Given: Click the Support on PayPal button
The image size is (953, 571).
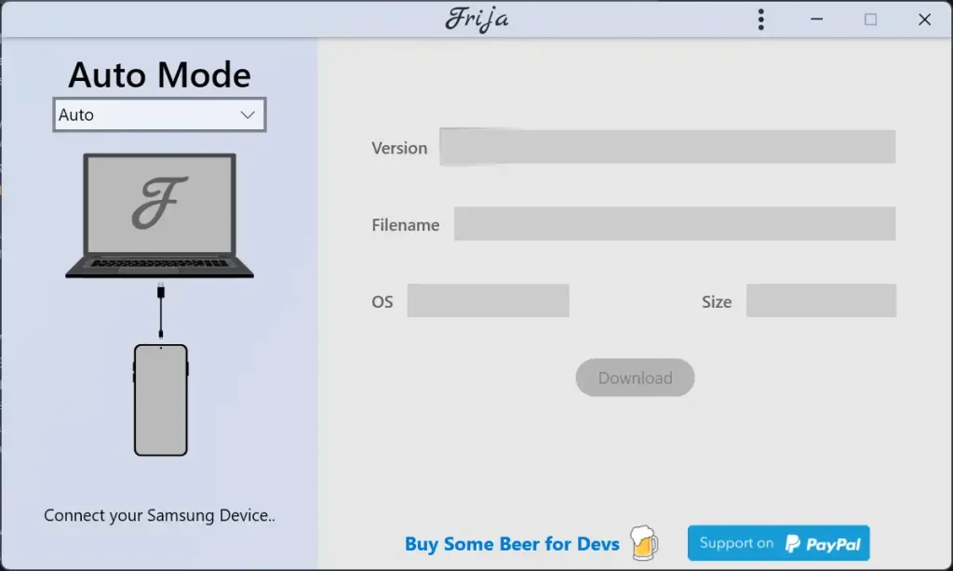Looking at the screenshot, I should (x=779, y=543).
